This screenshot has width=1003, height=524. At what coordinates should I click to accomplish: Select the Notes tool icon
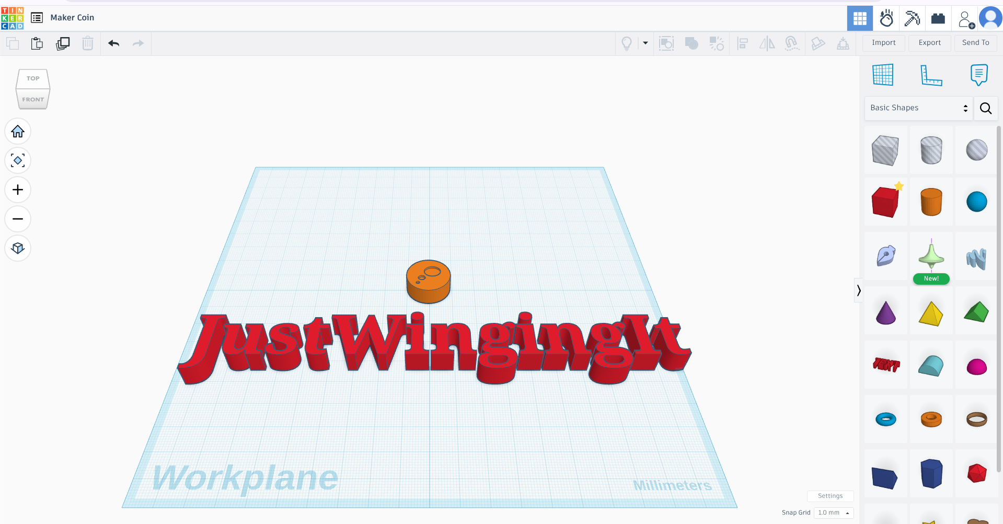tap(978, 75)
